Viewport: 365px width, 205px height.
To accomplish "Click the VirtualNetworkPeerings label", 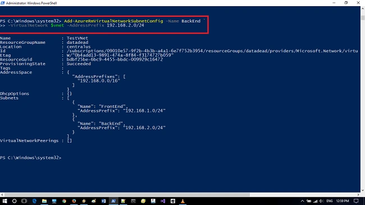I will (29, 140).
